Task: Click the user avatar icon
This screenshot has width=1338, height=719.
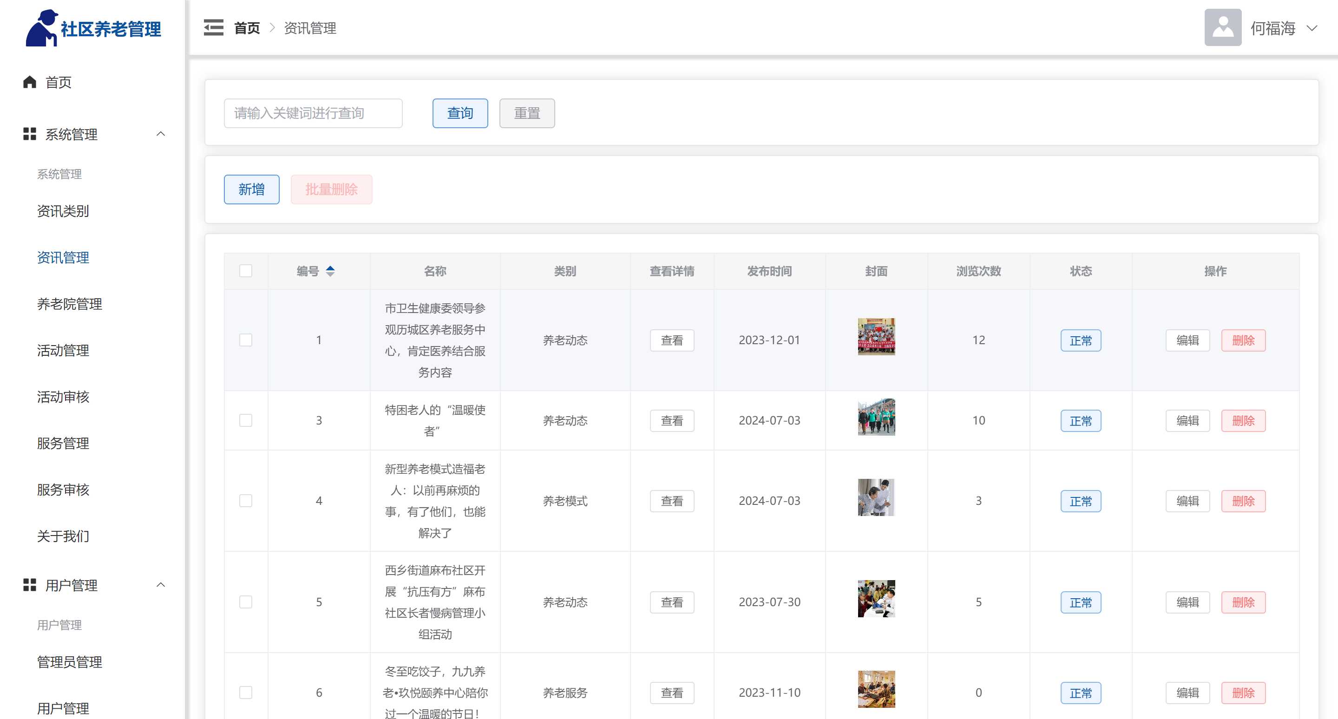Action: pyautogui.click(x=1222, y=27)
